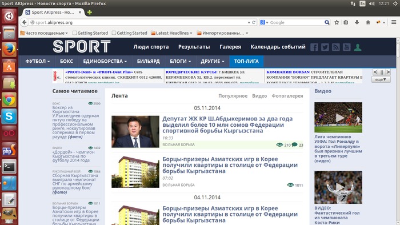Click the search magnifier icon
The image size is (400, 225).
pyautogui.click(x=327, y=22)
